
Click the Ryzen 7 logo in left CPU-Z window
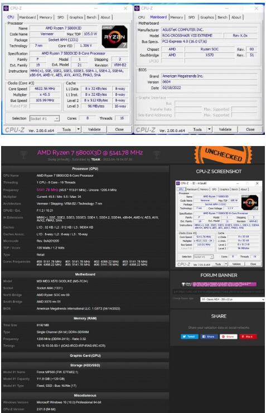[115, 37]
